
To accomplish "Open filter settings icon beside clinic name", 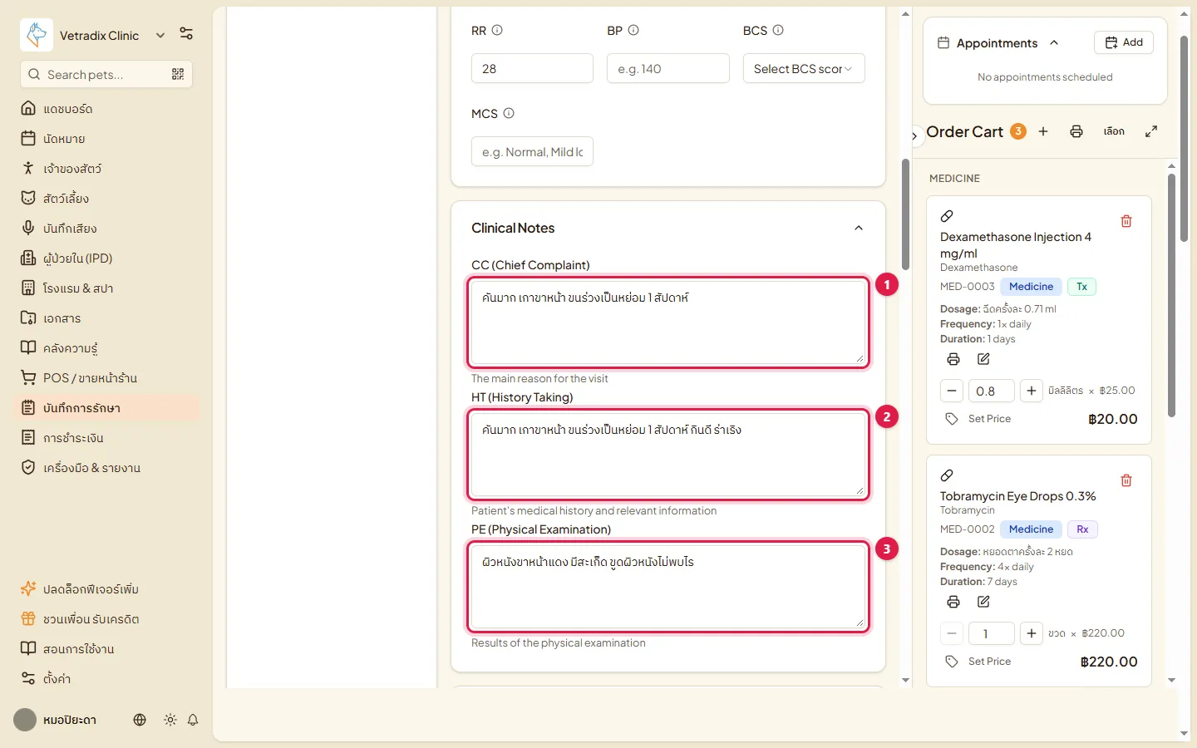I will 186,34.
